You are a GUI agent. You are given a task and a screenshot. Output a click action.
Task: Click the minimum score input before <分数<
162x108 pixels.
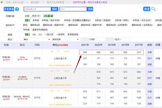click(85, 39)
